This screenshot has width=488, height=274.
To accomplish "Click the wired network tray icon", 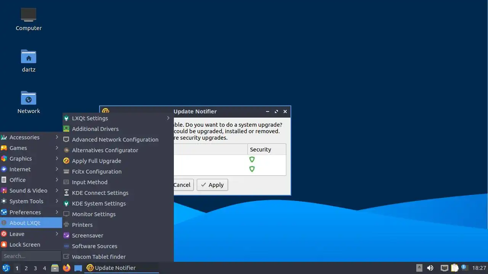I will 444,268.
